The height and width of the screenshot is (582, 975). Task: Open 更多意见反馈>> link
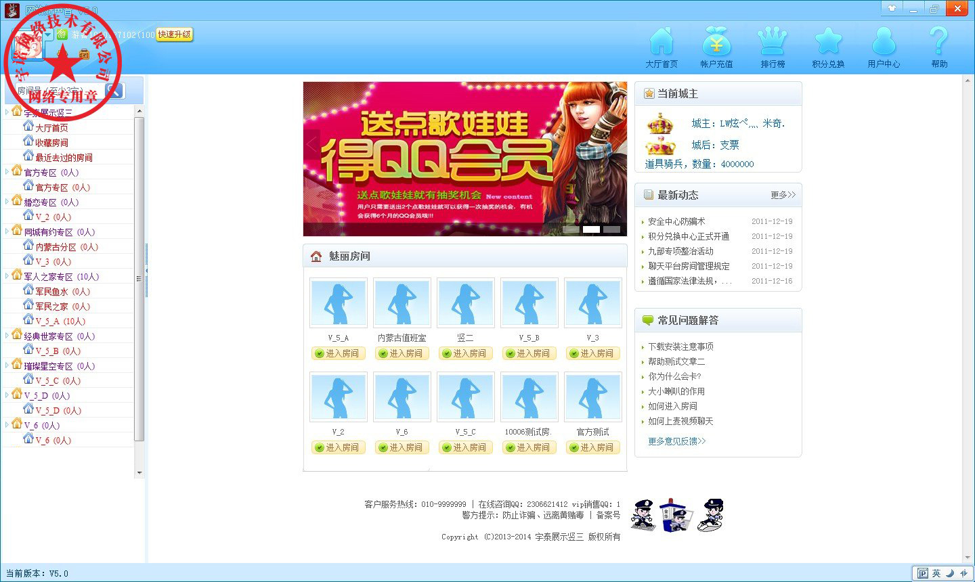pos(677,441)
